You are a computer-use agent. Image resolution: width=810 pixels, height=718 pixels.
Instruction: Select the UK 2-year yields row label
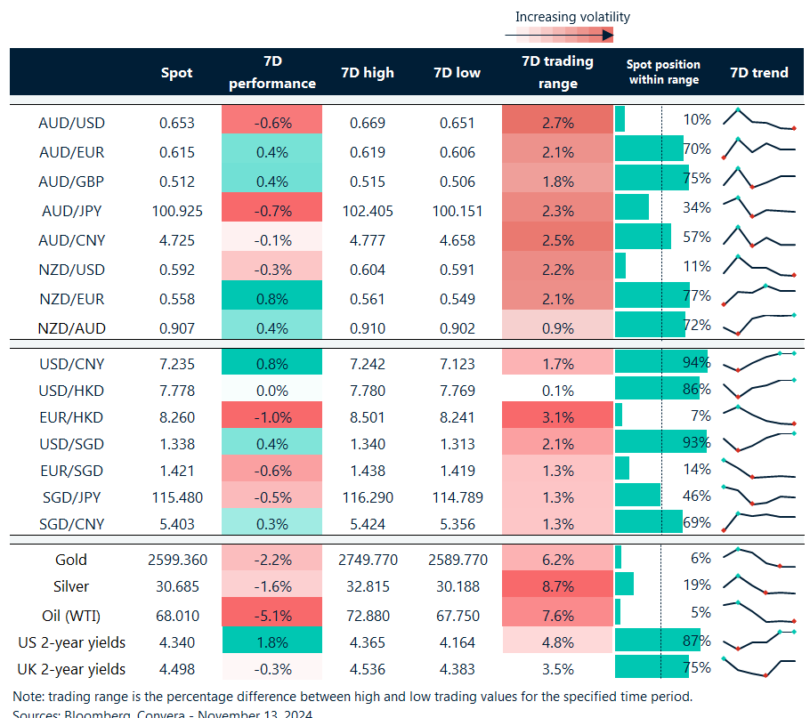point(71,669)
